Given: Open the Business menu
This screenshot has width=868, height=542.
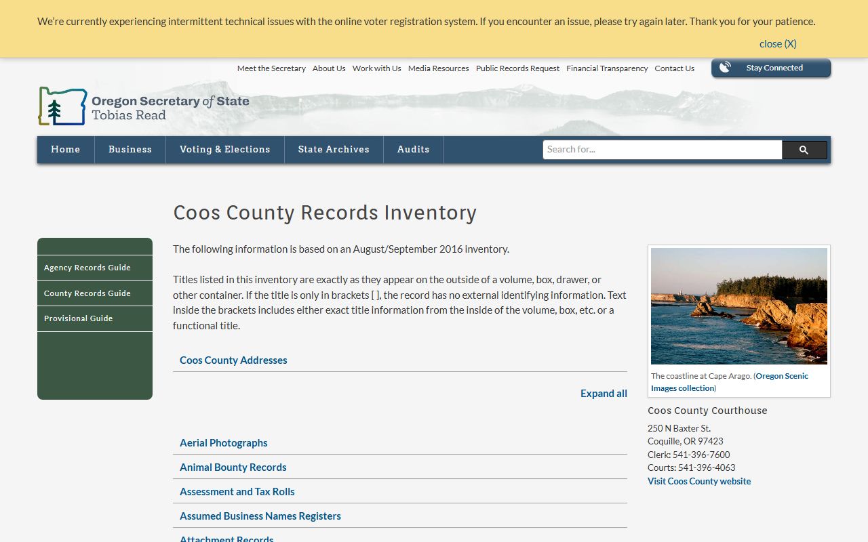Looking at the screenshot, I should [130, 150].
